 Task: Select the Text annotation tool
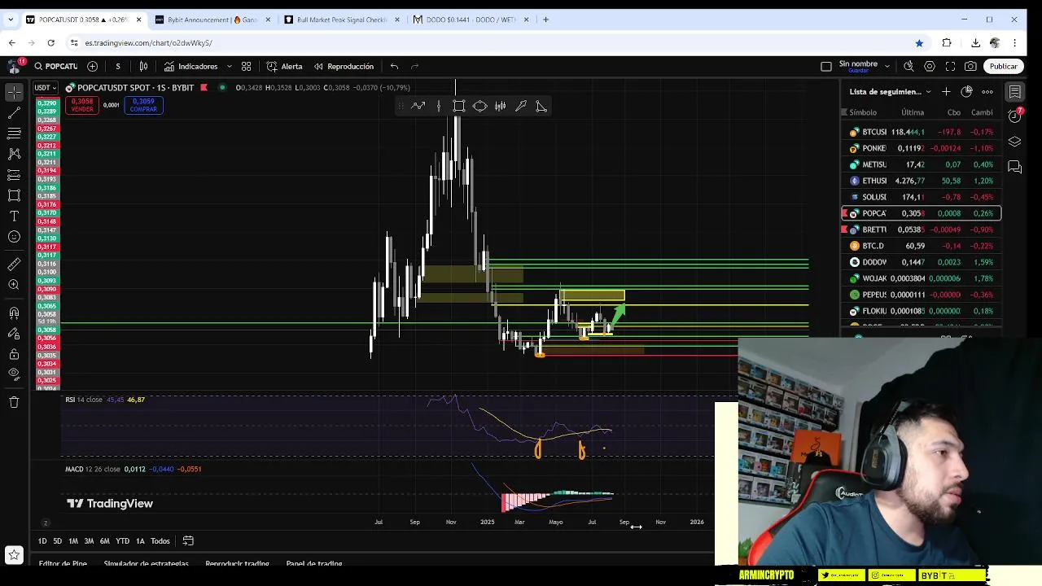click(14, 216)
